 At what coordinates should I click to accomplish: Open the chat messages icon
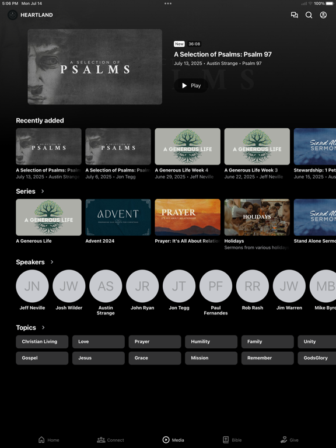[x=294, y=15]
